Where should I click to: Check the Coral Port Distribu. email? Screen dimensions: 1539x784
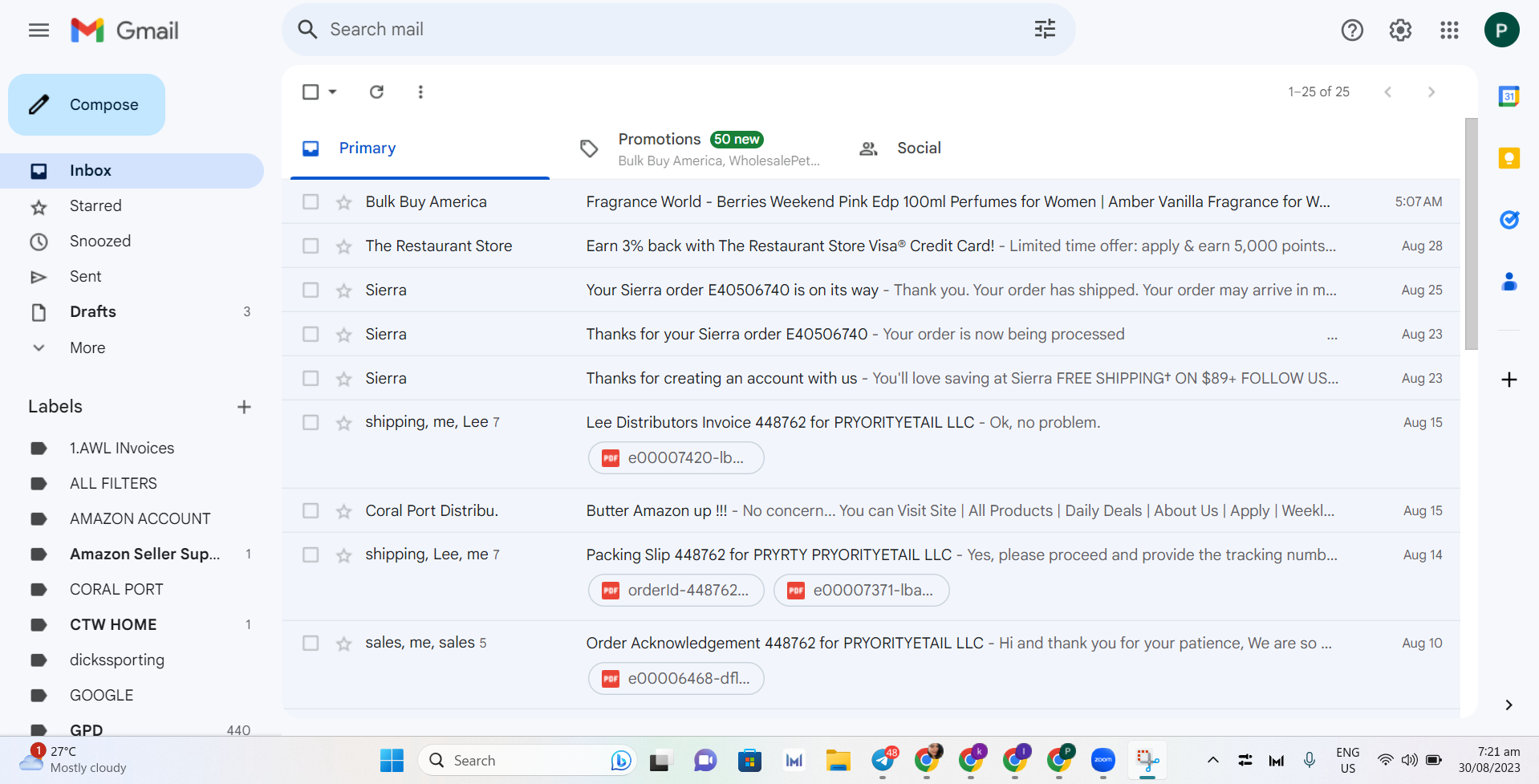[311, 511]
